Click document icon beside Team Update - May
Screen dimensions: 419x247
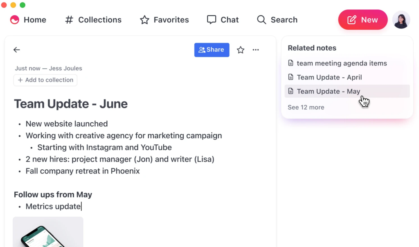pyautogui.click(x=291, y=91)
